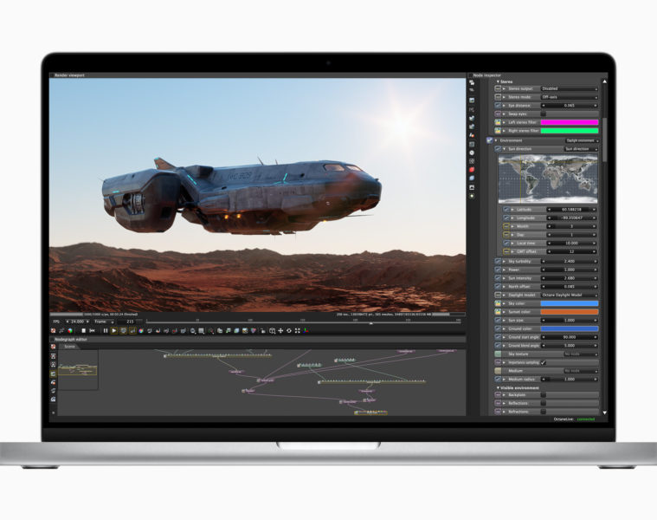Click the world map in Sun direction

pyautogui.click(x=548, y=179)
